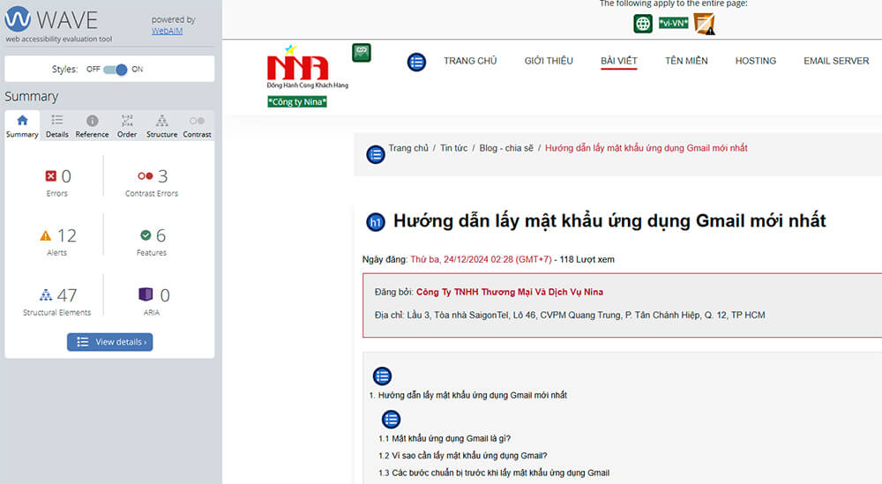The width and height of the screenshot is (882, 484).
Task: Click the '118 Lượt xem' view count
Action: tap(587, 259)
